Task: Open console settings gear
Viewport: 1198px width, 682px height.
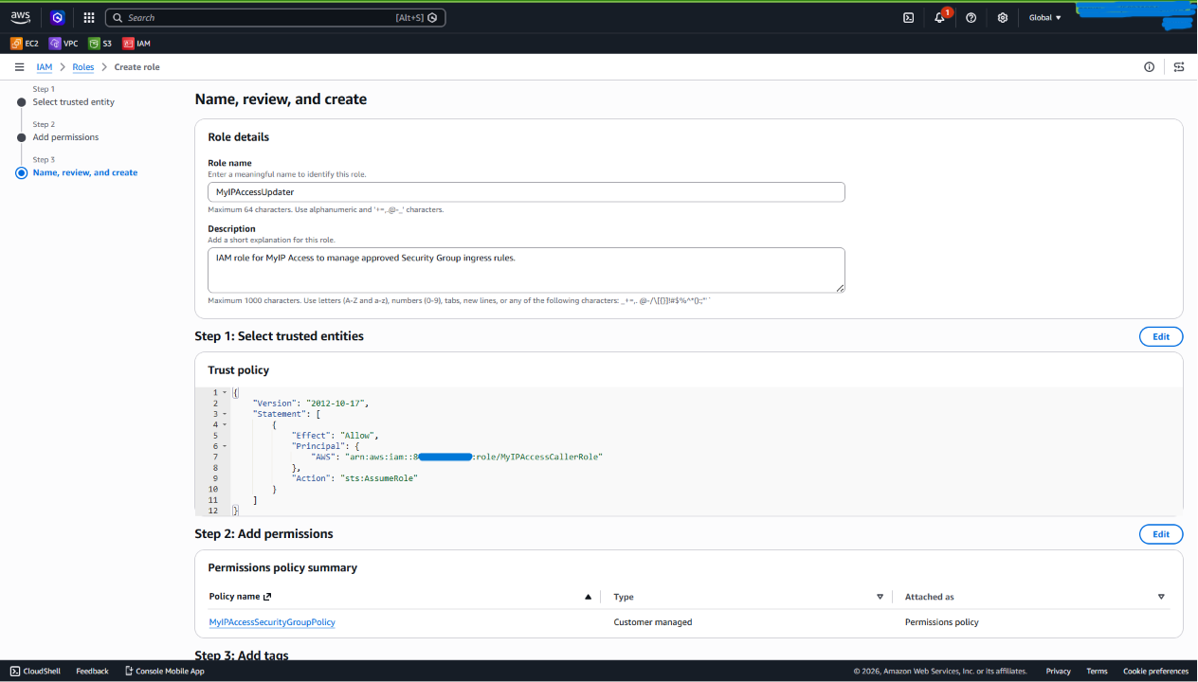Action: coord(1003,17)
